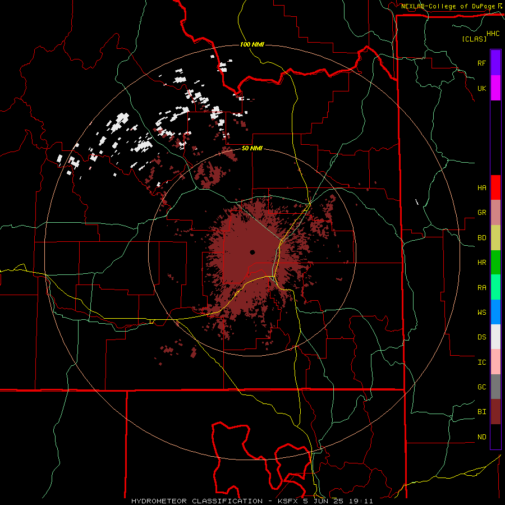The height and width of the screenshot is (505, 505).
Task: Click the HA legend label
Action: (481, 187)
